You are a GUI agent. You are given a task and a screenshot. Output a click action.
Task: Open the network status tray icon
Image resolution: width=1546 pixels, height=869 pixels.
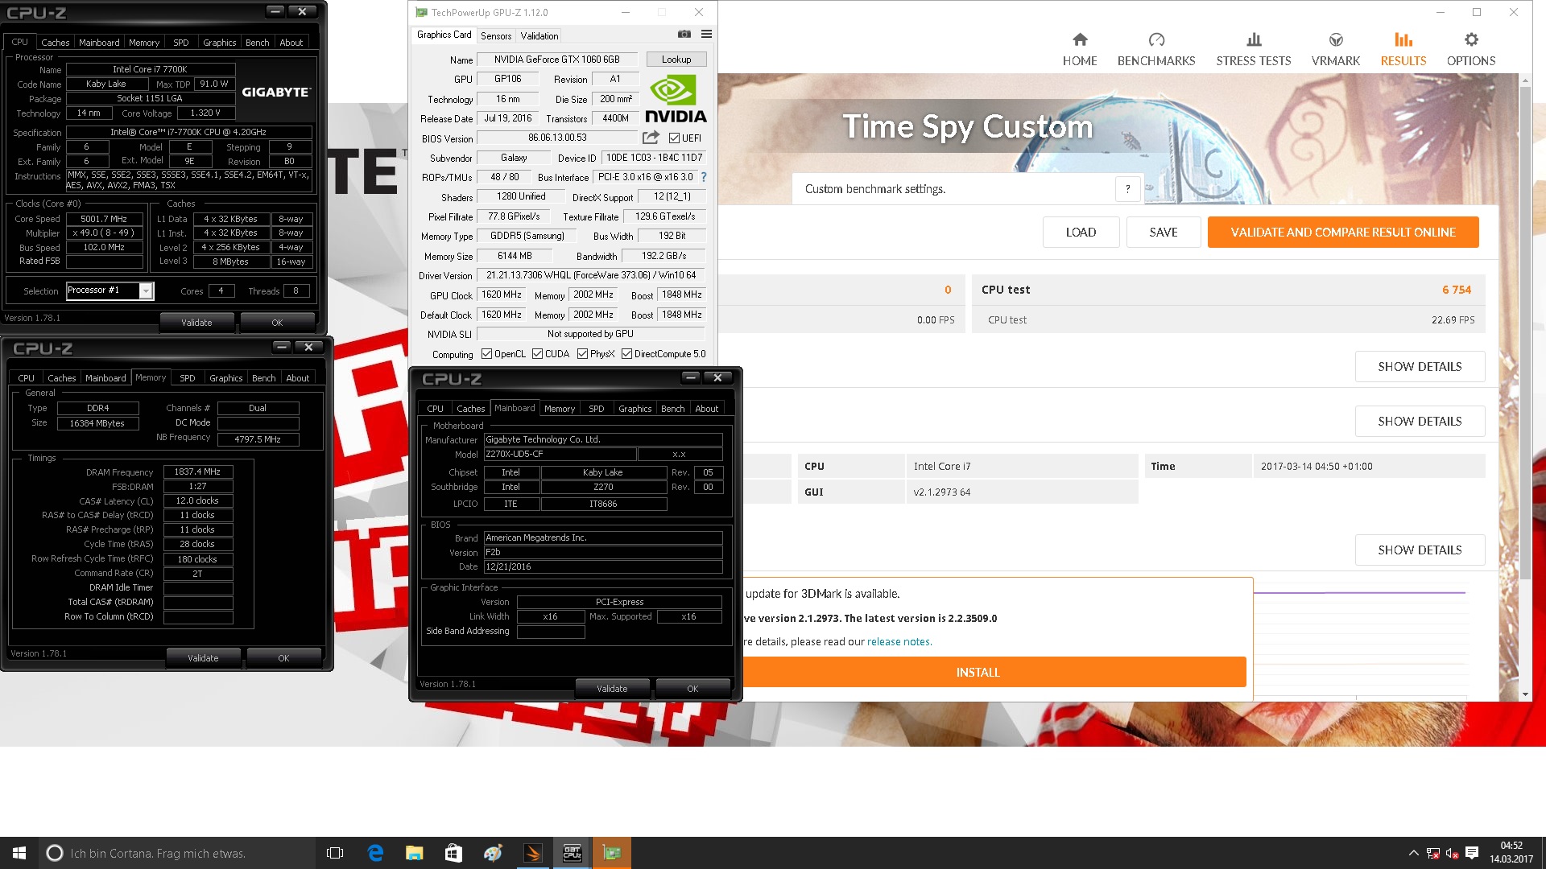(x=1433, y=853)
